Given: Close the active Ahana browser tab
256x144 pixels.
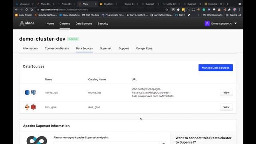Looking at the screenshot, I should 95,4.
